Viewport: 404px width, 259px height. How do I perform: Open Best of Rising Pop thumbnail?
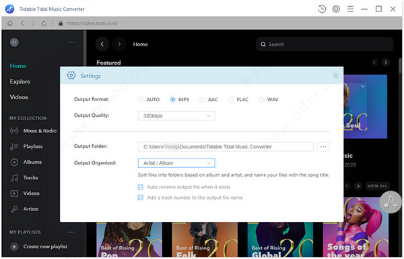click(129, 239)
